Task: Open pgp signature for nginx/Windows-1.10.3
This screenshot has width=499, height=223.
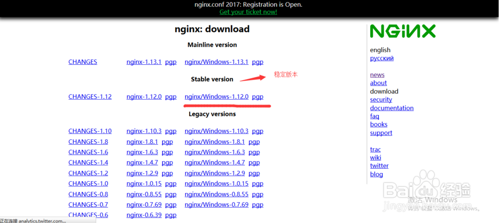Action: pos(257,131)
